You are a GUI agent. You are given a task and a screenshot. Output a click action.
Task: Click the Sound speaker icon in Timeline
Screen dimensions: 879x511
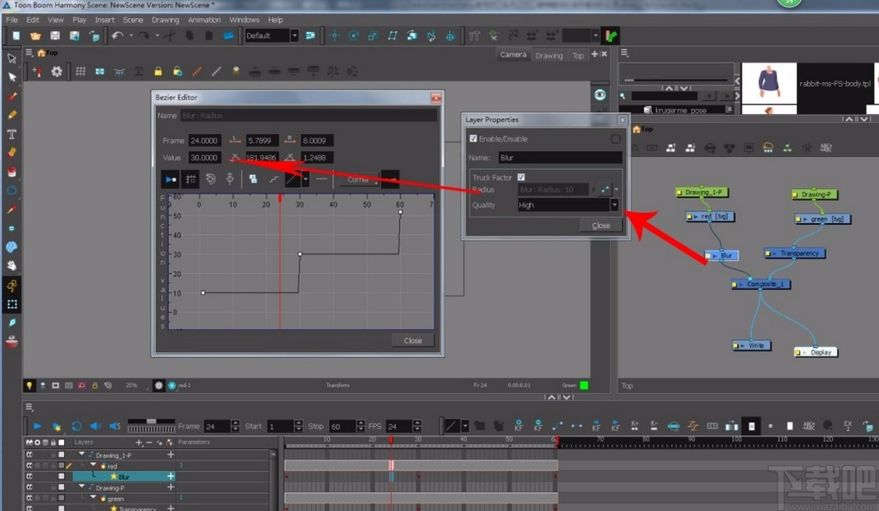tap(95, 426)
